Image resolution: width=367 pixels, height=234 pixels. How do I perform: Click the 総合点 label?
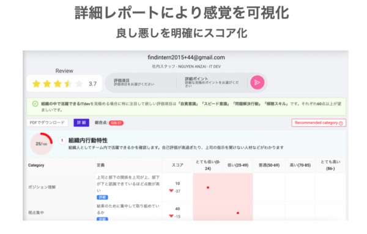pos(101,122)
